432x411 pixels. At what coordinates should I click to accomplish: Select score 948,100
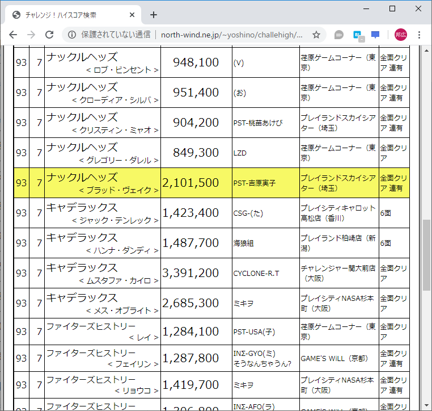tap(196, 62)
